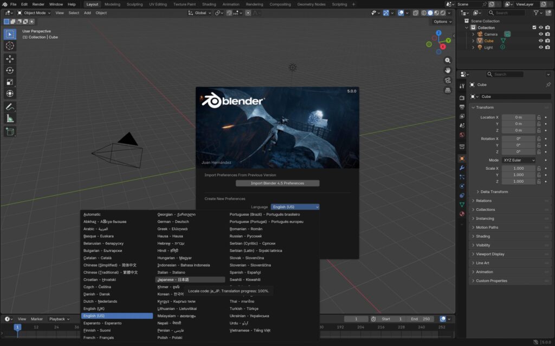Open the Options button in viewport
The width and height of the screenshot is (555, 346).
pos(442,22)
